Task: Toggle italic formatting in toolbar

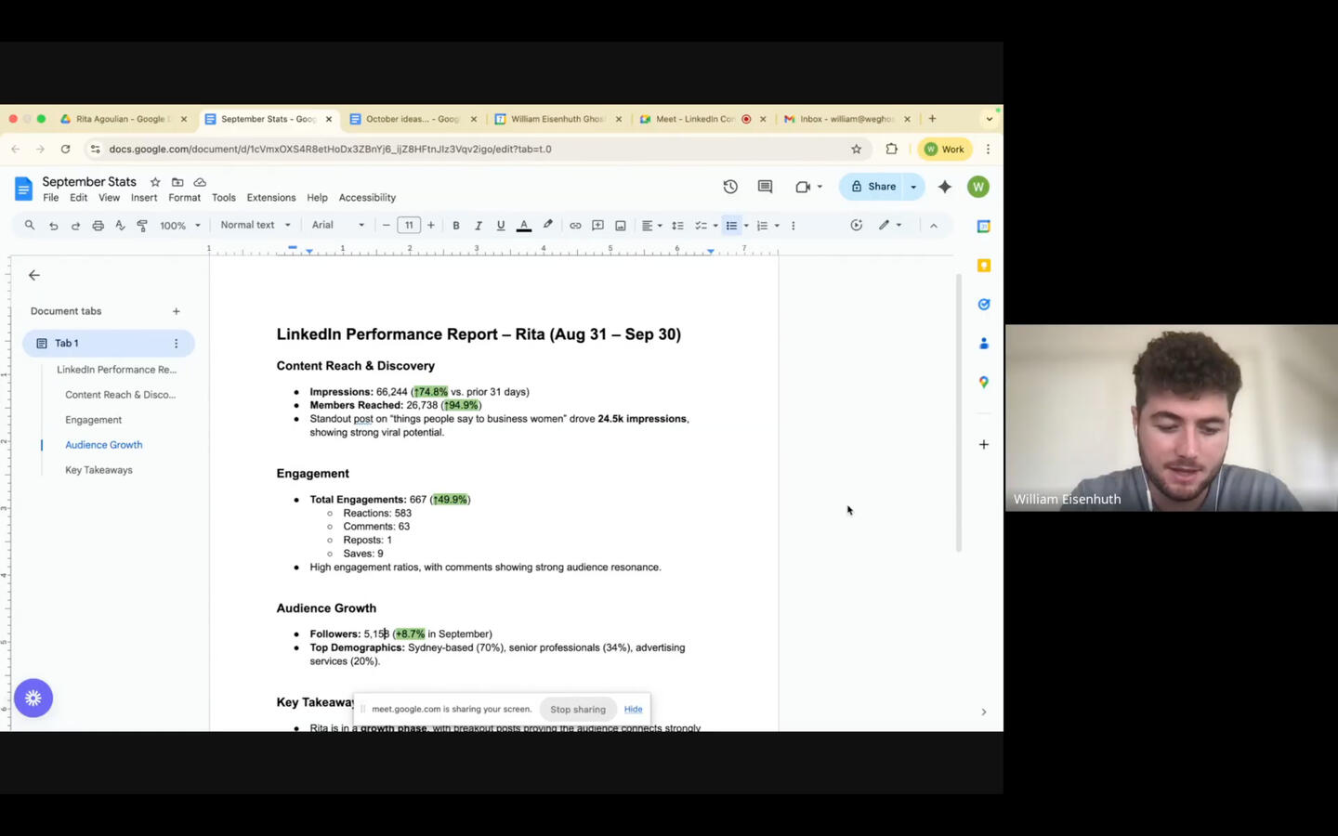Action: (x=479, y=226)
